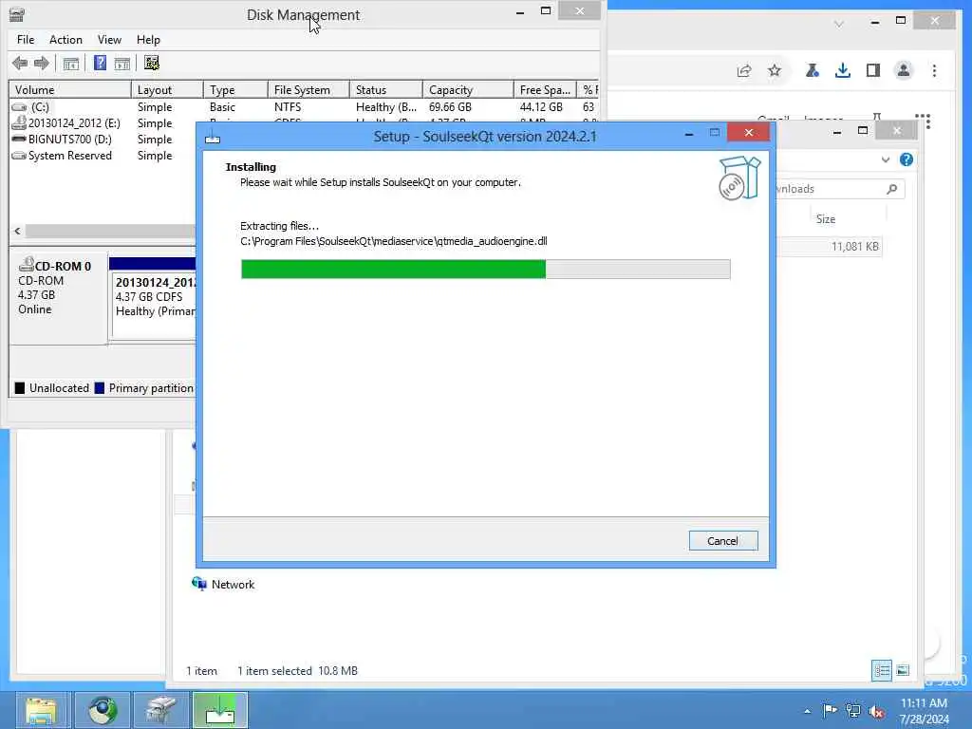The height and width of the screenshot is (729, 972).
Task: Click the Help question-mark toolbar icon
Action: point(100,63)
